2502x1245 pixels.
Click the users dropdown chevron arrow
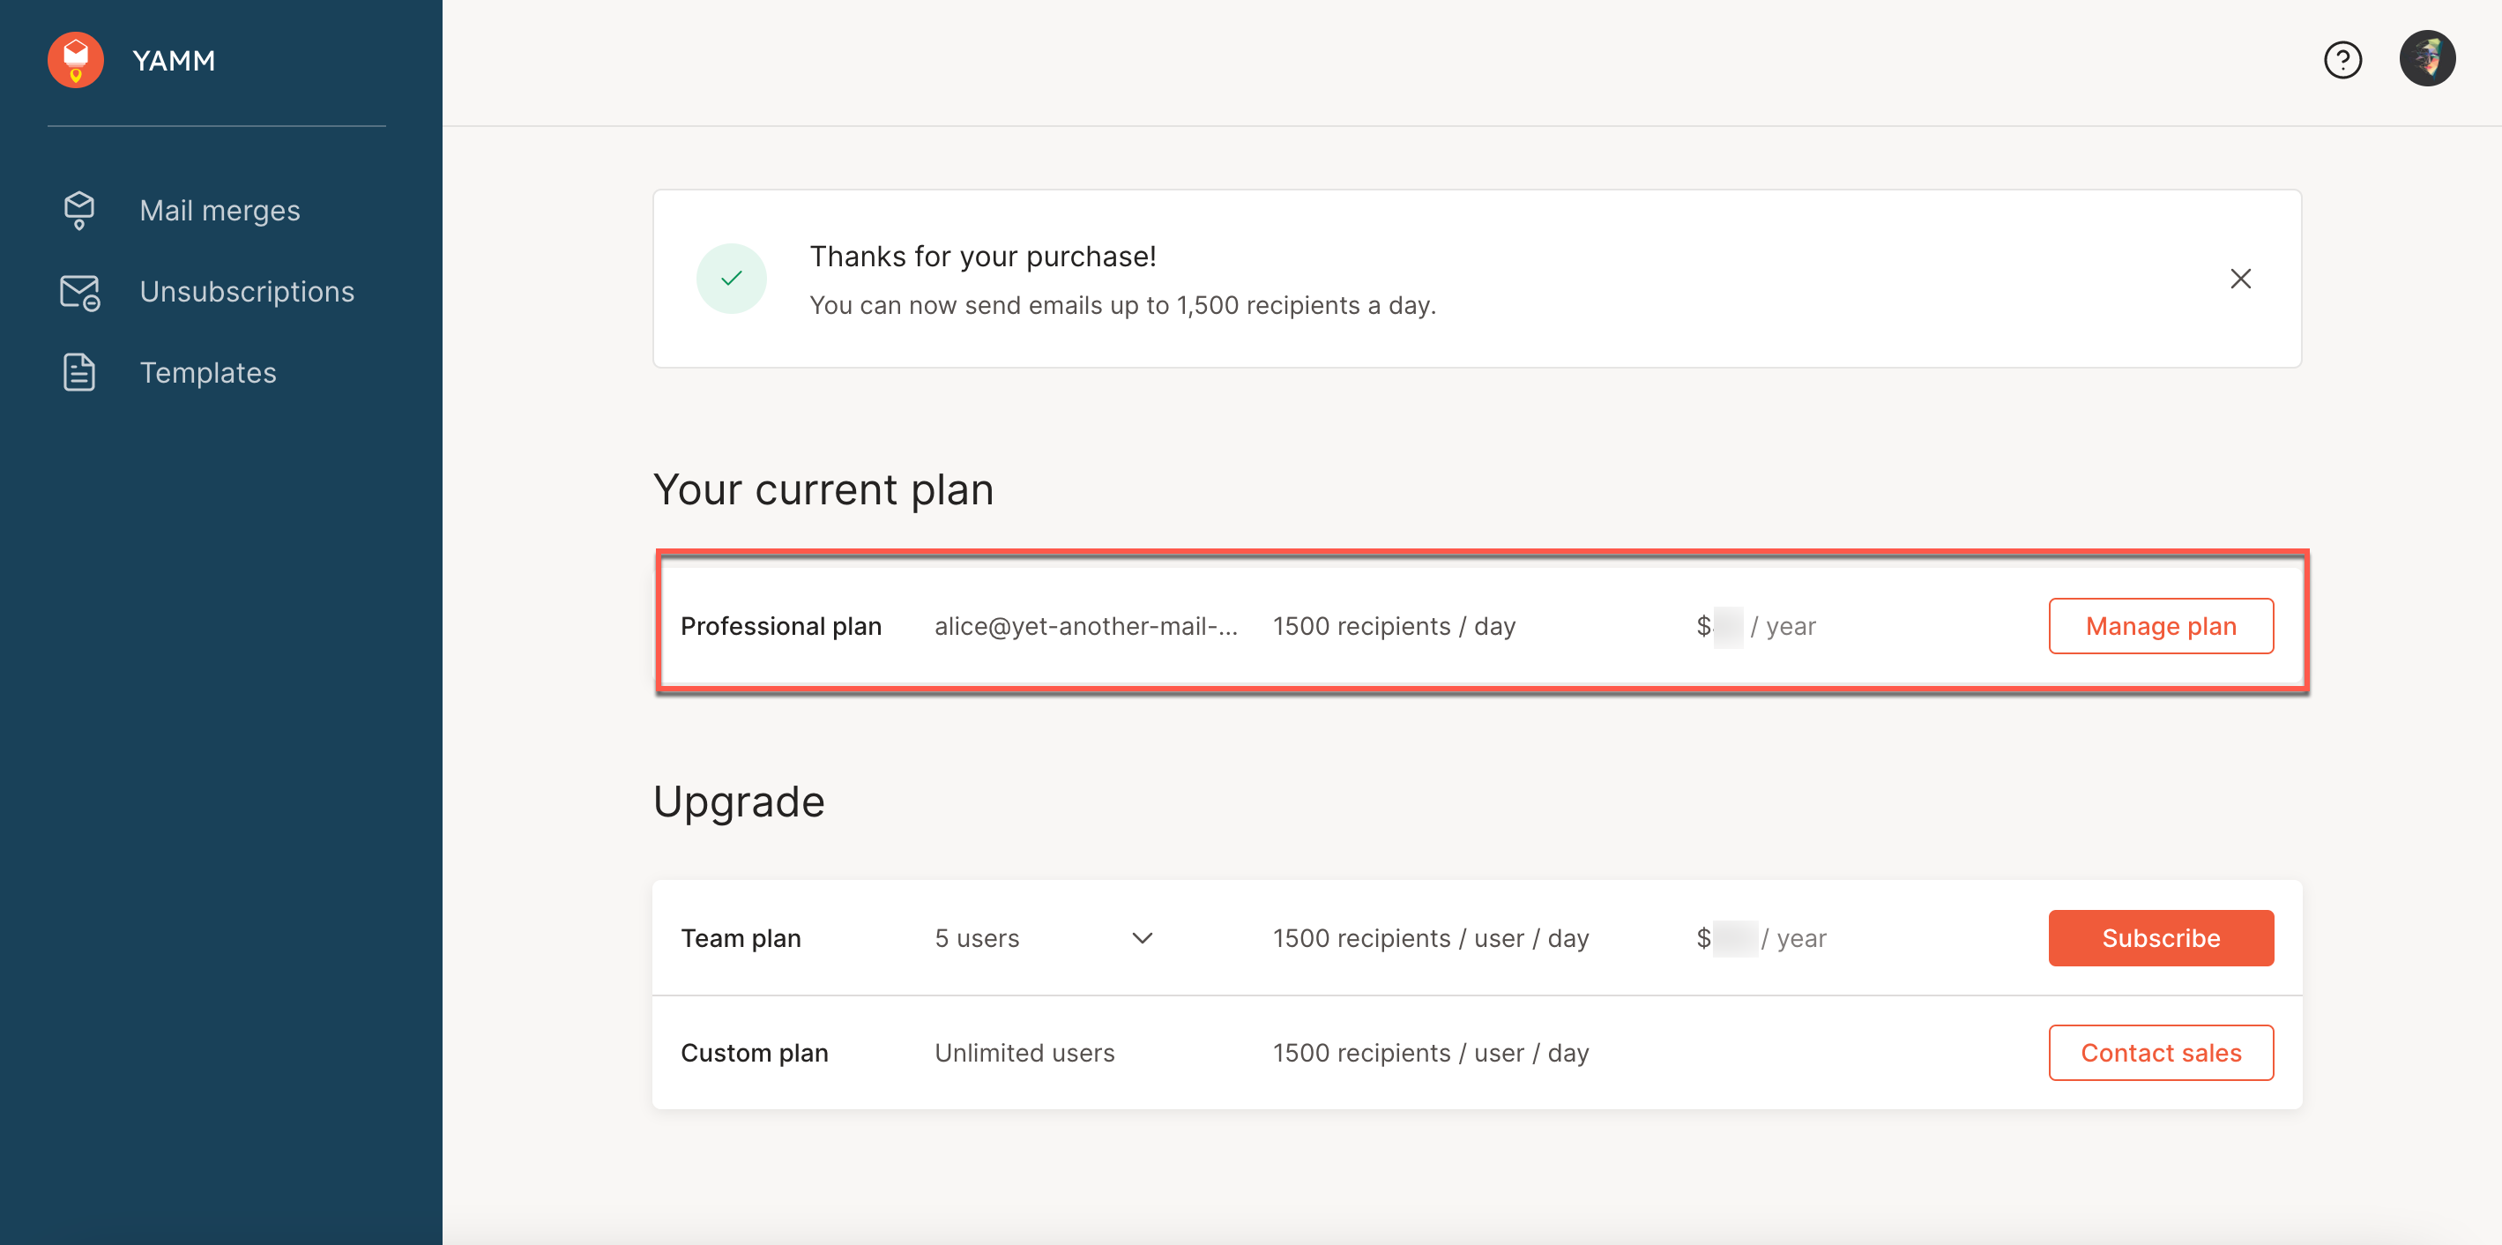[1143, 938]
